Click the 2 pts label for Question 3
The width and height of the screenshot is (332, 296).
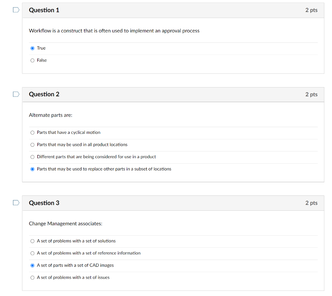point(311,203)
